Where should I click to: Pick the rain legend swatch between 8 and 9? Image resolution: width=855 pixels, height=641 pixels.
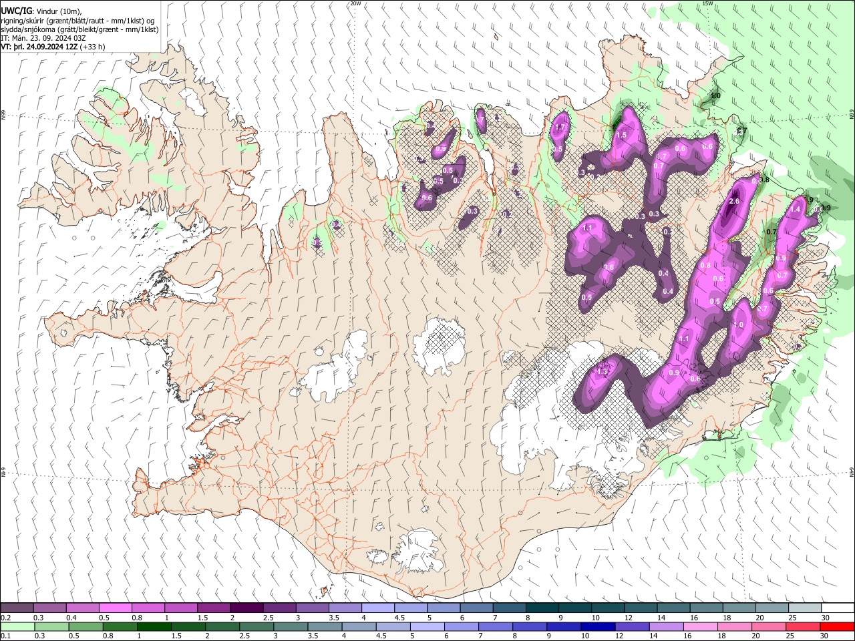tap(530, 627)
